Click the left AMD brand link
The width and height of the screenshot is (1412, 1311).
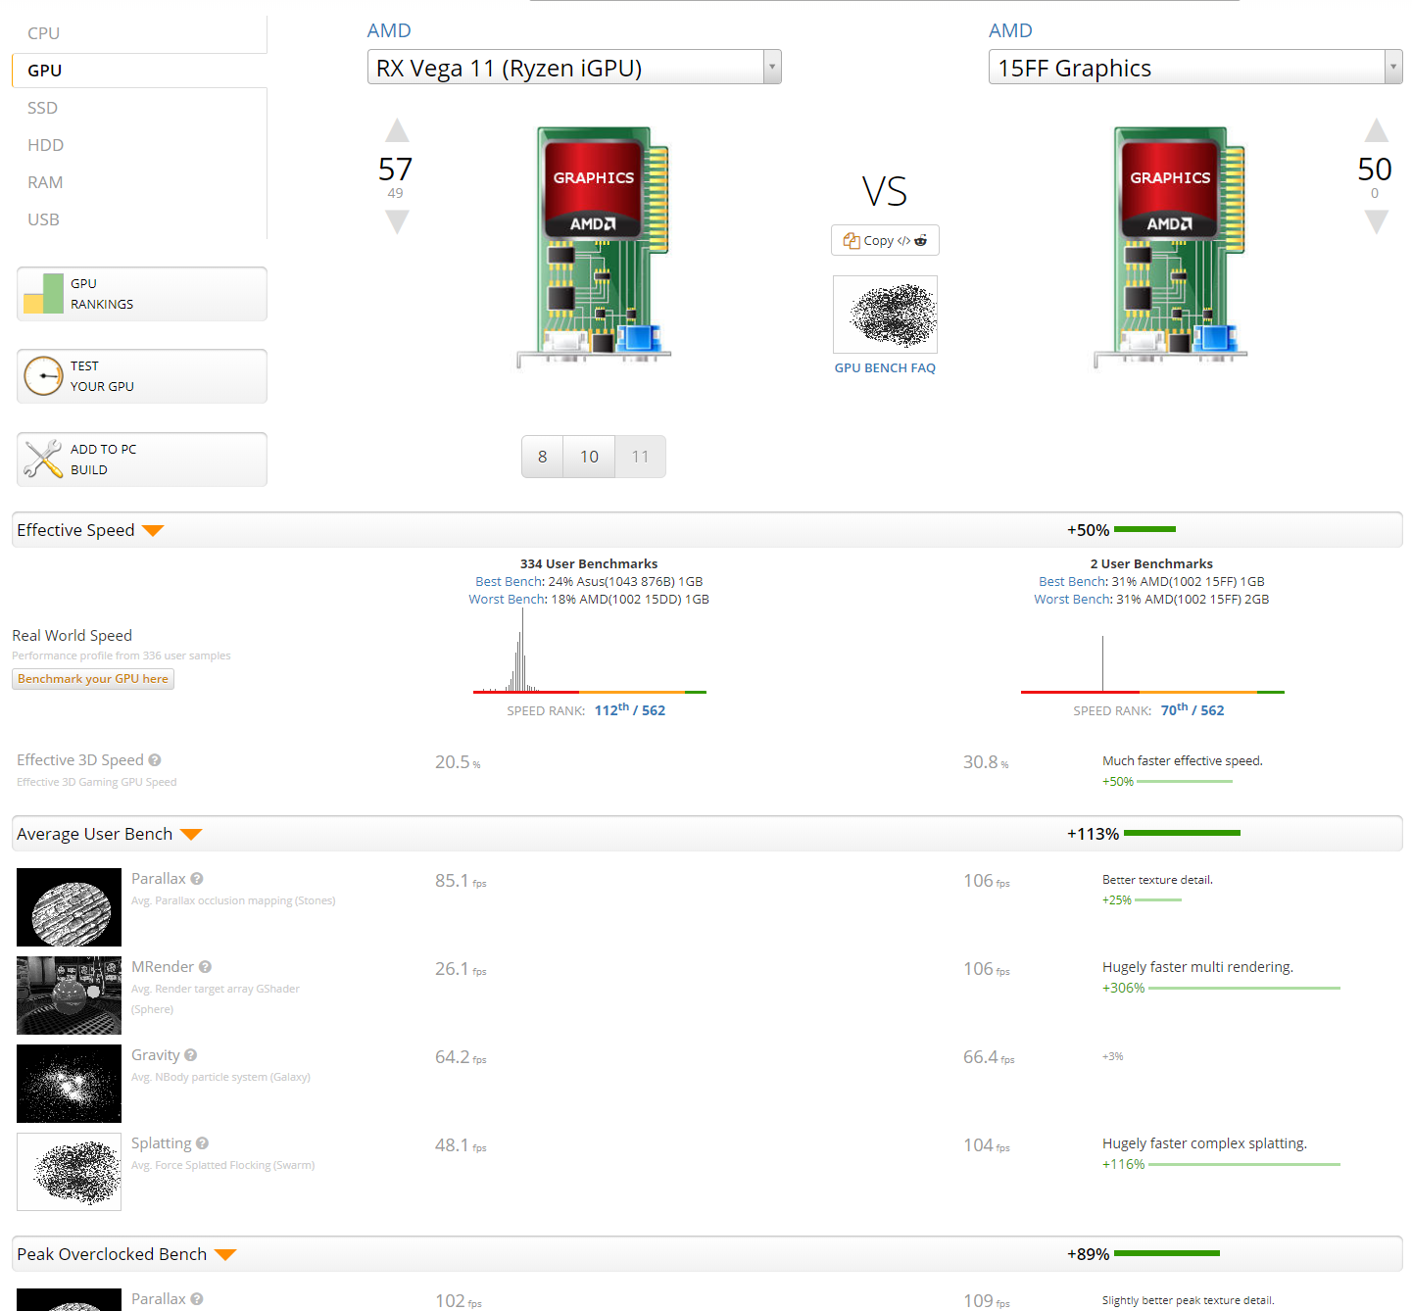(389, 30)
